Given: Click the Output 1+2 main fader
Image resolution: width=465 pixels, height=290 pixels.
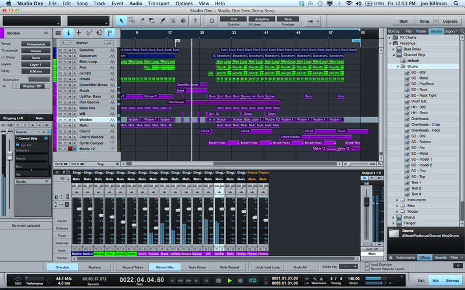Looking at the screenshot, I should 367,202.
